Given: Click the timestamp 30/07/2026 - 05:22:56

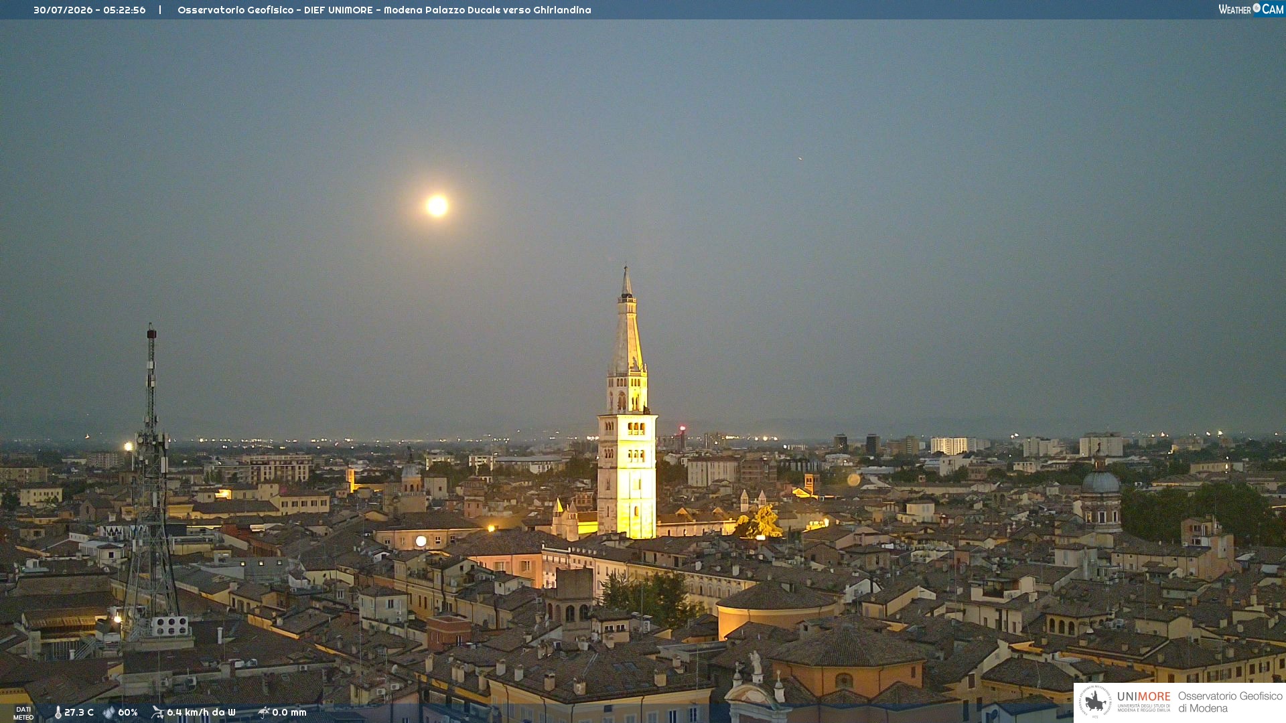Looking at the screenshot, I should point(90,10).
